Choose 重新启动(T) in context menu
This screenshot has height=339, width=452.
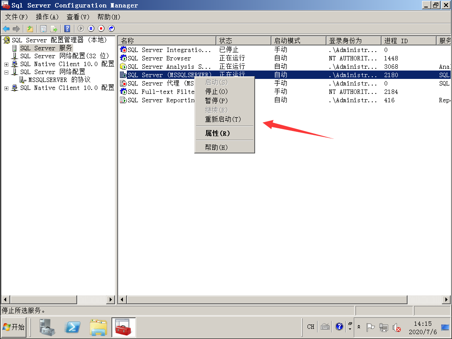[225, 119]
